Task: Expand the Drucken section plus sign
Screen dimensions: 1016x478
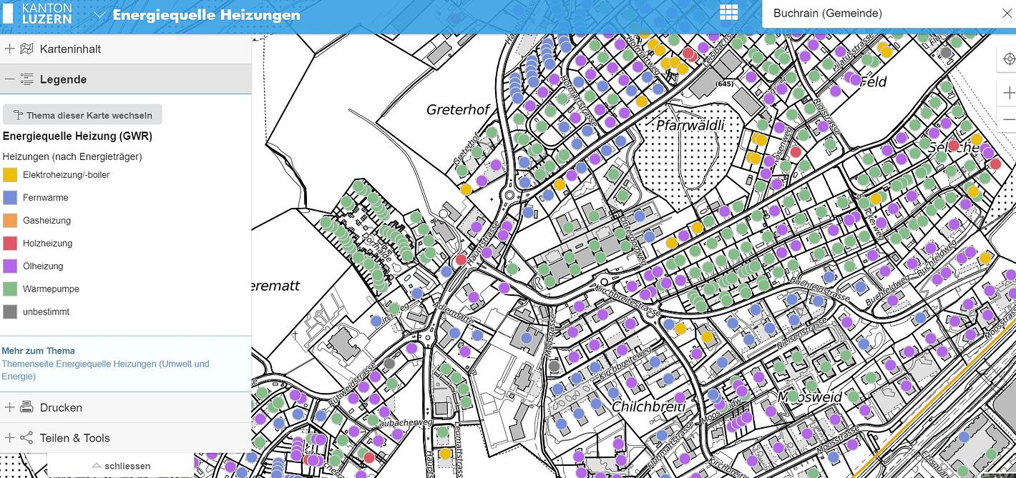Action: (9, 407)
